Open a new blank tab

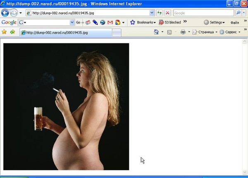pos(117,33)
